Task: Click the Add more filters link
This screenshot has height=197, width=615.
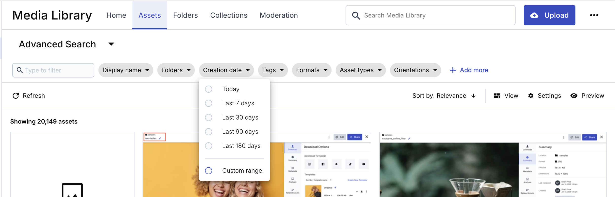Action: tap(469, 70)
